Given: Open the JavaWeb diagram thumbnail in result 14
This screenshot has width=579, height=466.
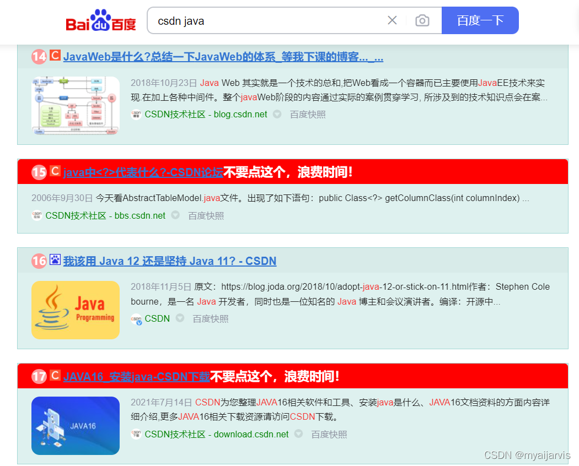Looking at the screenshot, I should [x=75, y=103].
